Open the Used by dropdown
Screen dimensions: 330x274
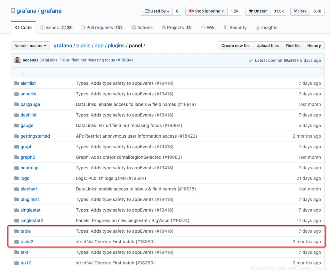pos(157,11)
